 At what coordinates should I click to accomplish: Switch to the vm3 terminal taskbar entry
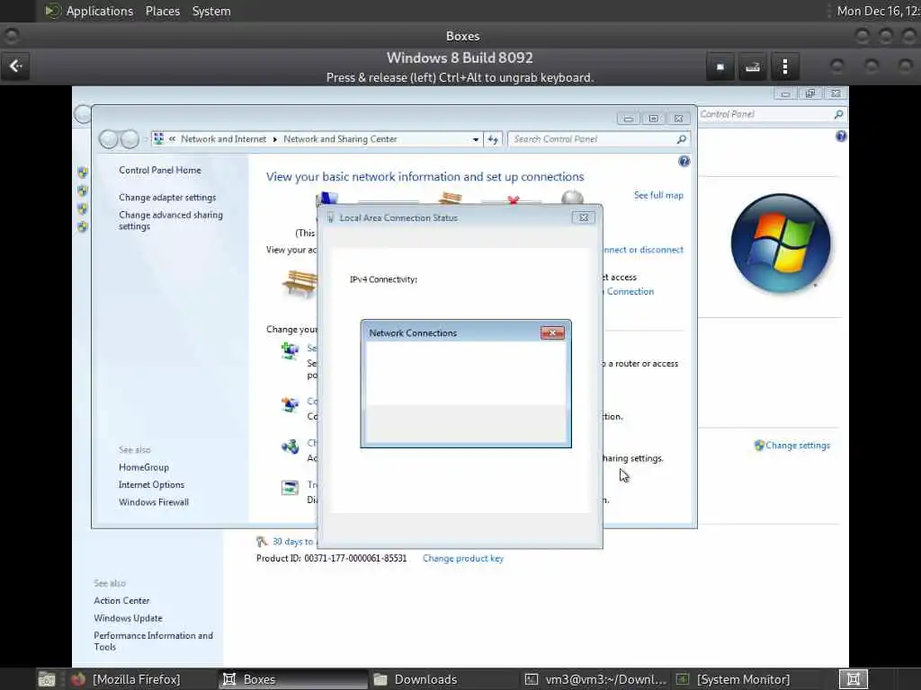point(595,679)
